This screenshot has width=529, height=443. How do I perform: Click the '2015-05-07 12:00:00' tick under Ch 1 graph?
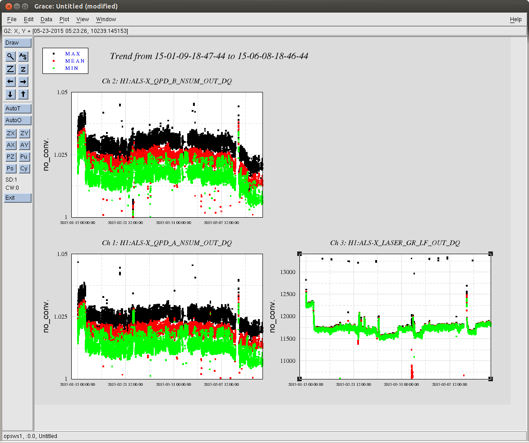(221, 384)
